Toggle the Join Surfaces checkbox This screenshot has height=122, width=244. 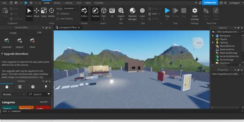[58, 19]
